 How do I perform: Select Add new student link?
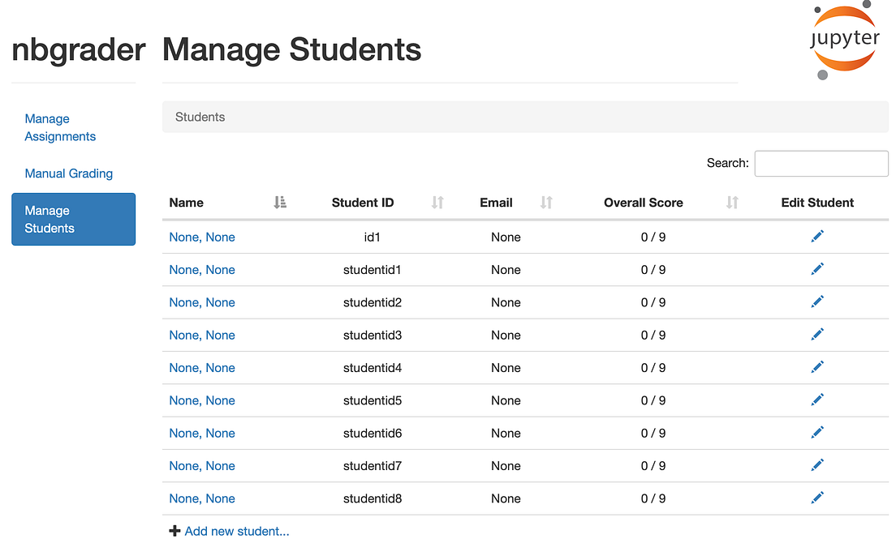[x=235, y=530]
